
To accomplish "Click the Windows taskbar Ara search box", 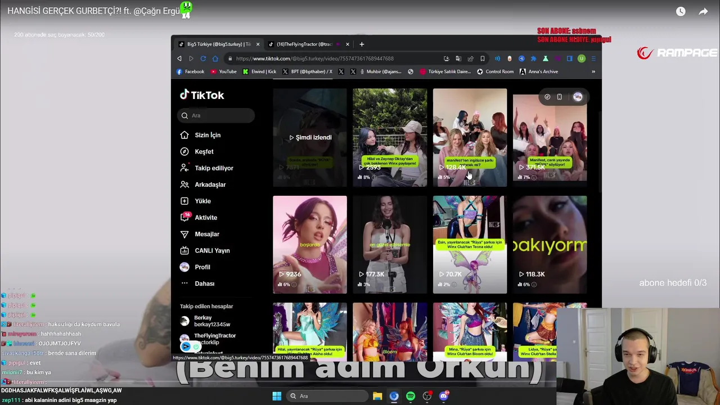I will point(327,396).
